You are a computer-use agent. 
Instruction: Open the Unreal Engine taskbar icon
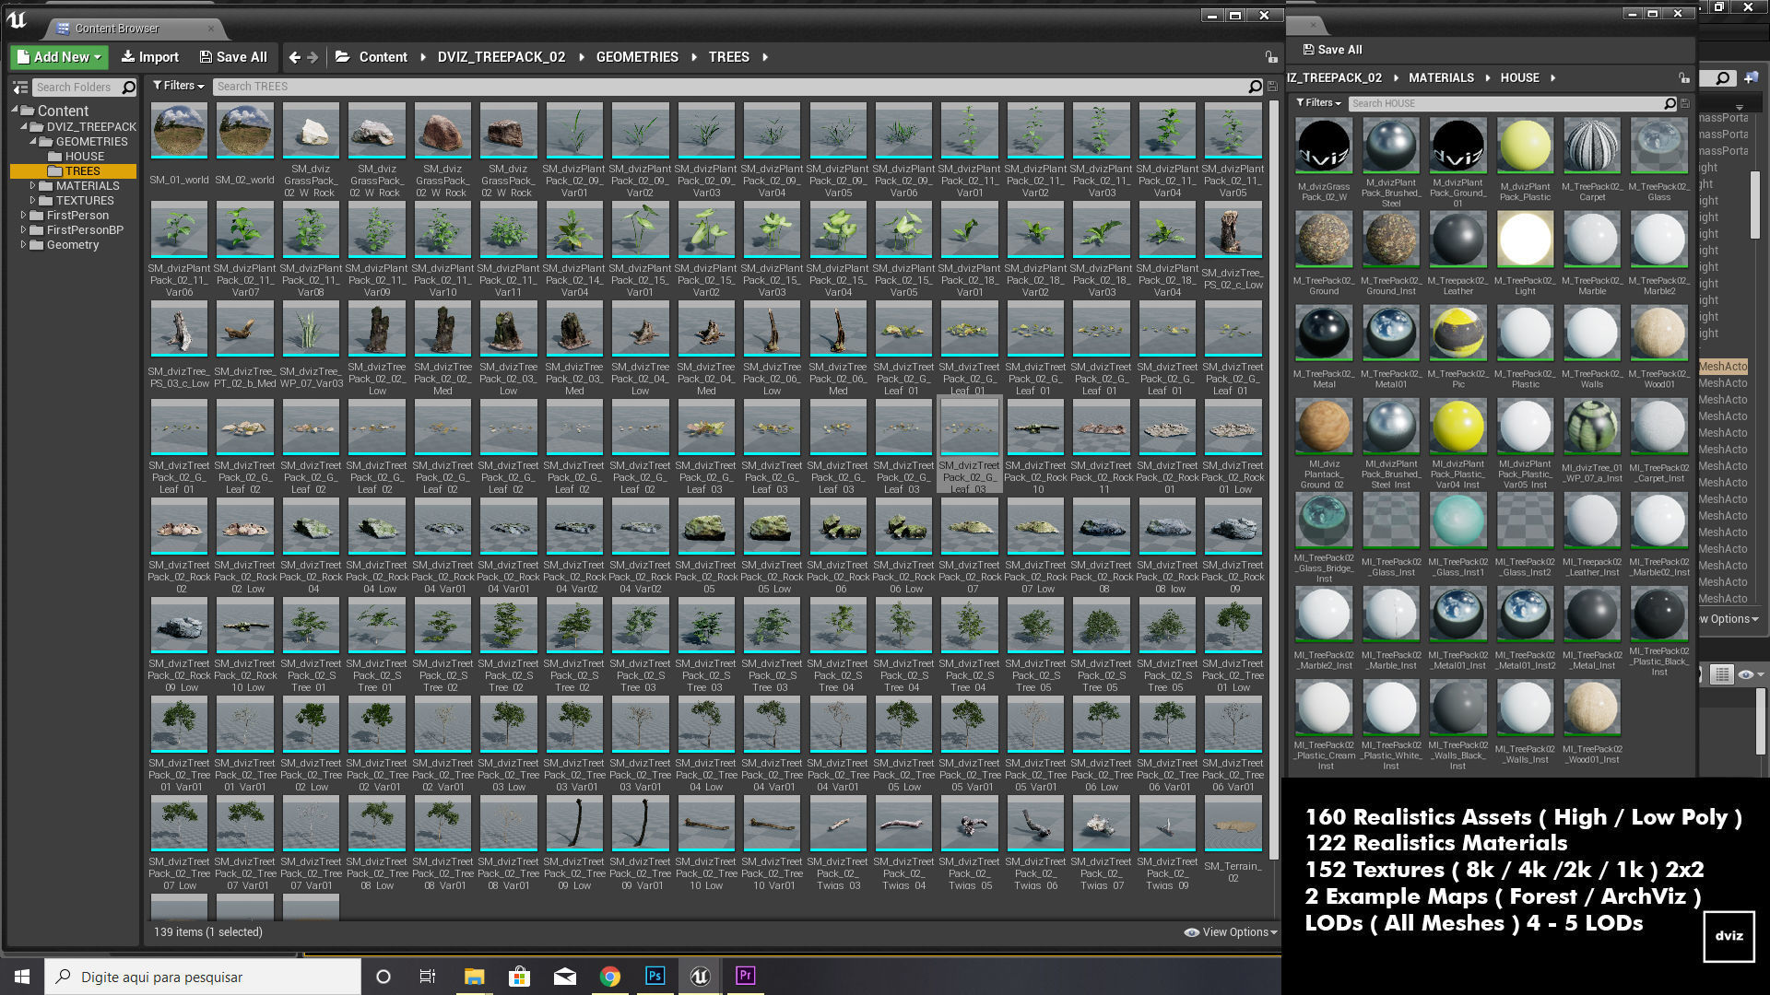click(x=700, y=977)
